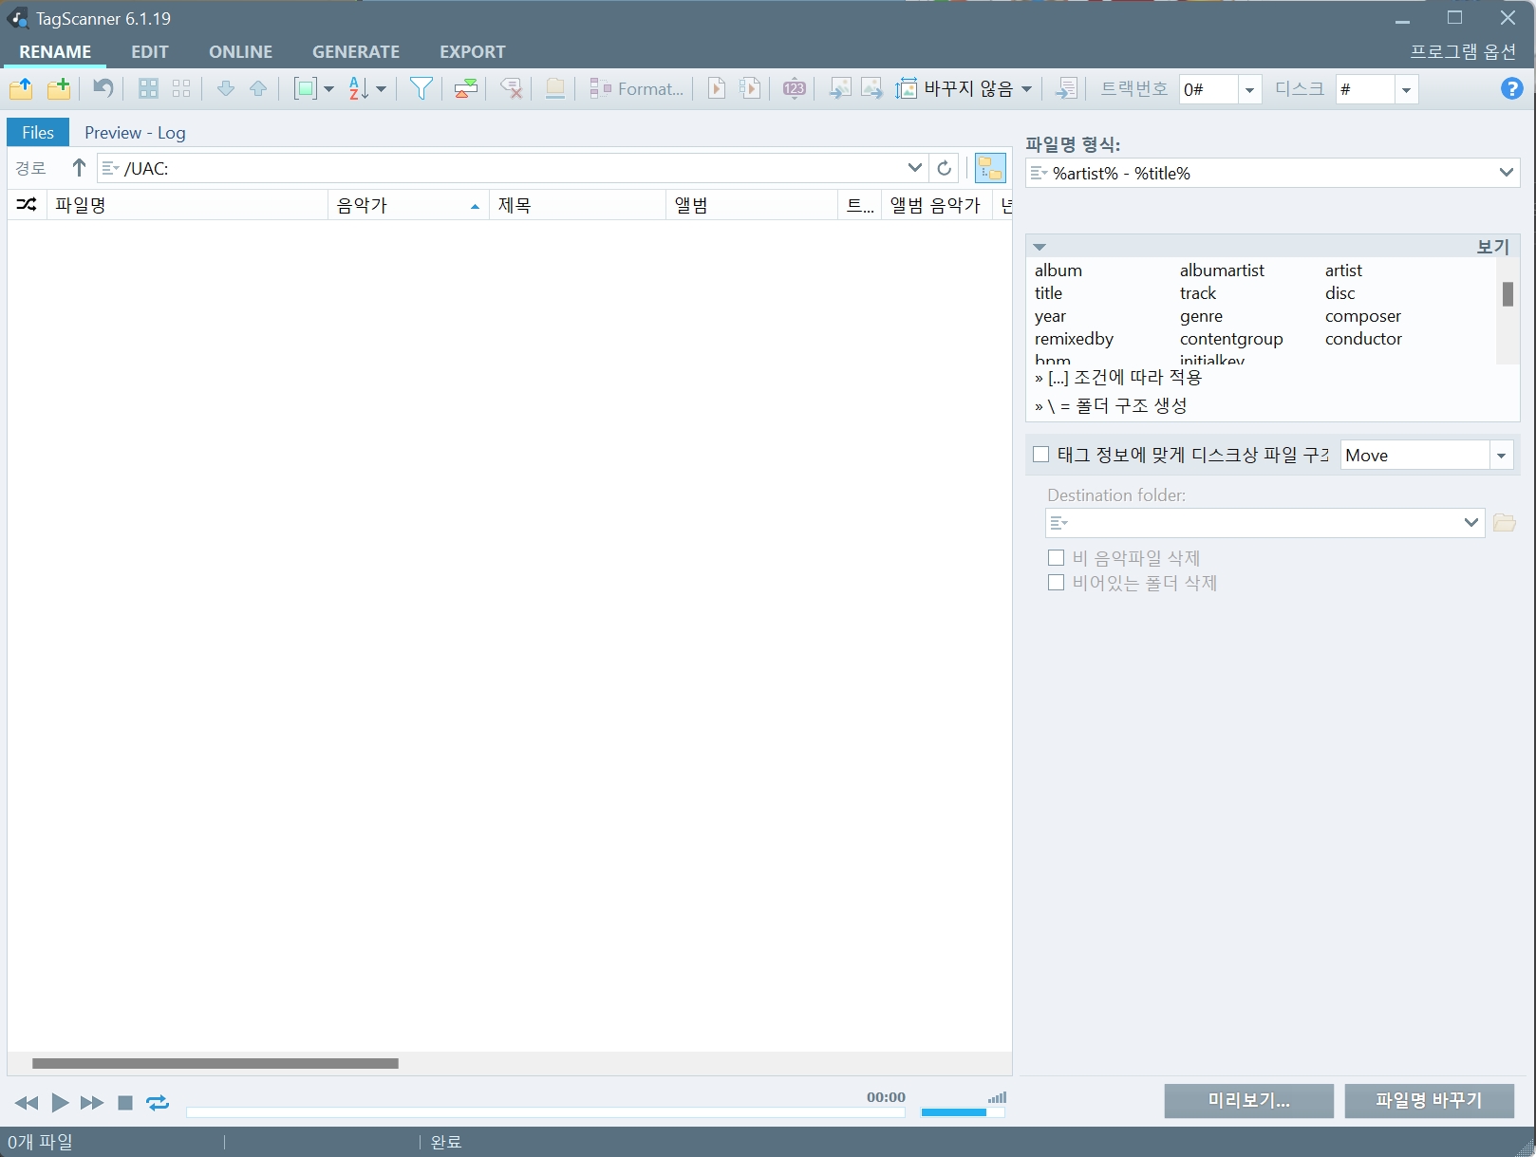Open 프로그램 옵션 settings
Viewport: 1536px width, 1157px height.
[x=1463, y=52]
